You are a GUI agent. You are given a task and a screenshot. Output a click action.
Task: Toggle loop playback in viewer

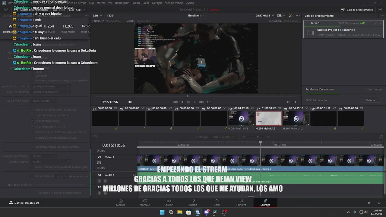[209, 102]
